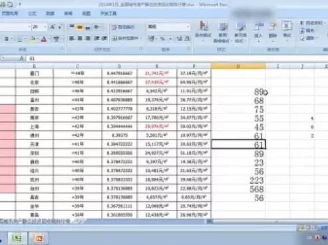Click the Format as Table icon
Screen dimensions: 328x245
point(222,31)
